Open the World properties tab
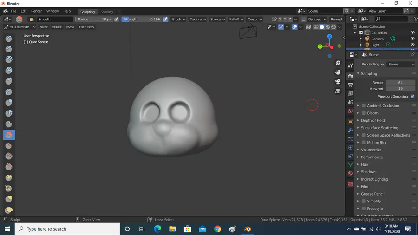418x235 pixels. (350, 111)
